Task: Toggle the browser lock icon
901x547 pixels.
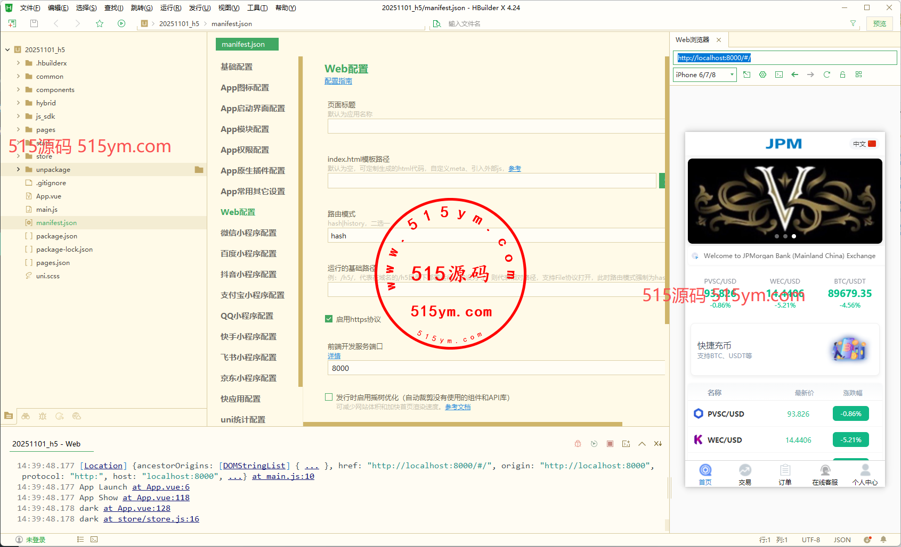Action: coord(842,74)
